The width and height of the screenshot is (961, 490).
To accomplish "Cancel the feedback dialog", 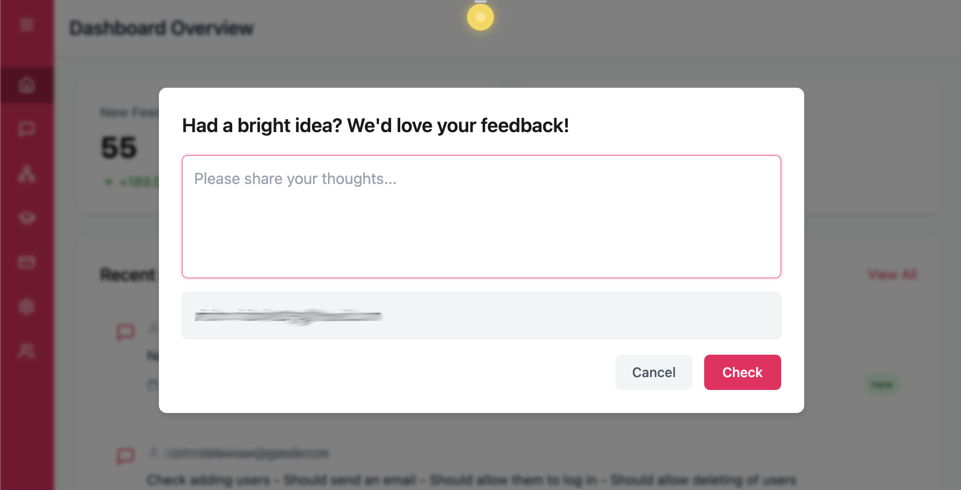I will pos(654,372).
